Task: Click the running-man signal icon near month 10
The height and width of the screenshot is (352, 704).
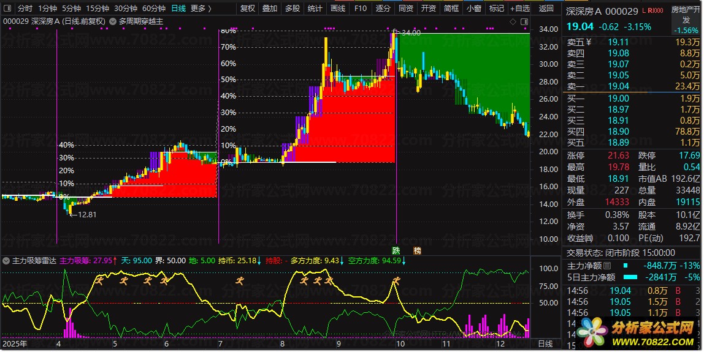Action: [396, 281]
